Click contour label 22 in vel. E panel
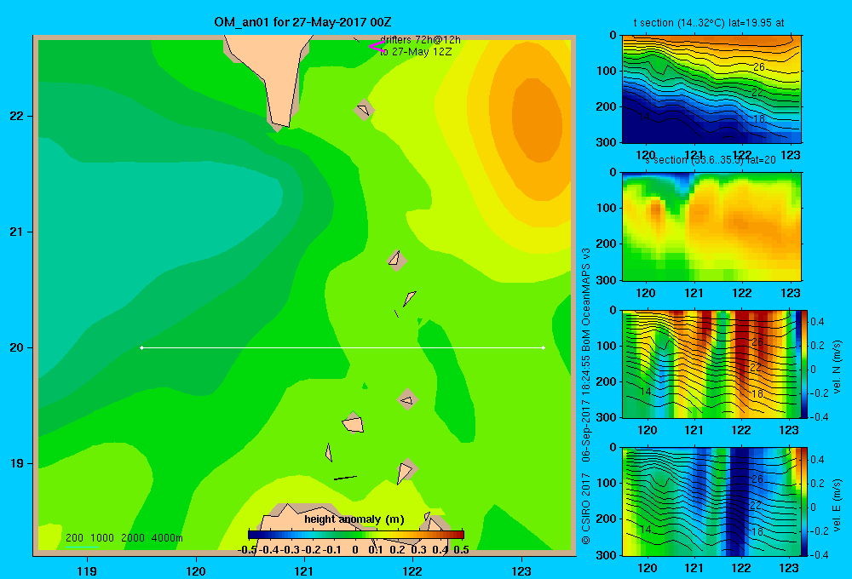This screenshot has height=579, width=852. point(757,505)
